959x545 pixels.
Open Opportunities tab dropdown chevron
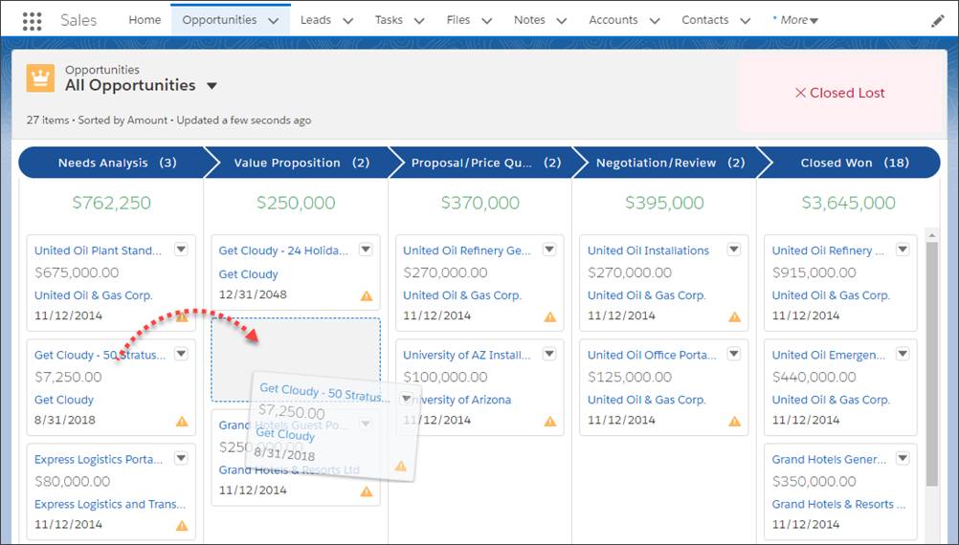(x=274, y=21)
